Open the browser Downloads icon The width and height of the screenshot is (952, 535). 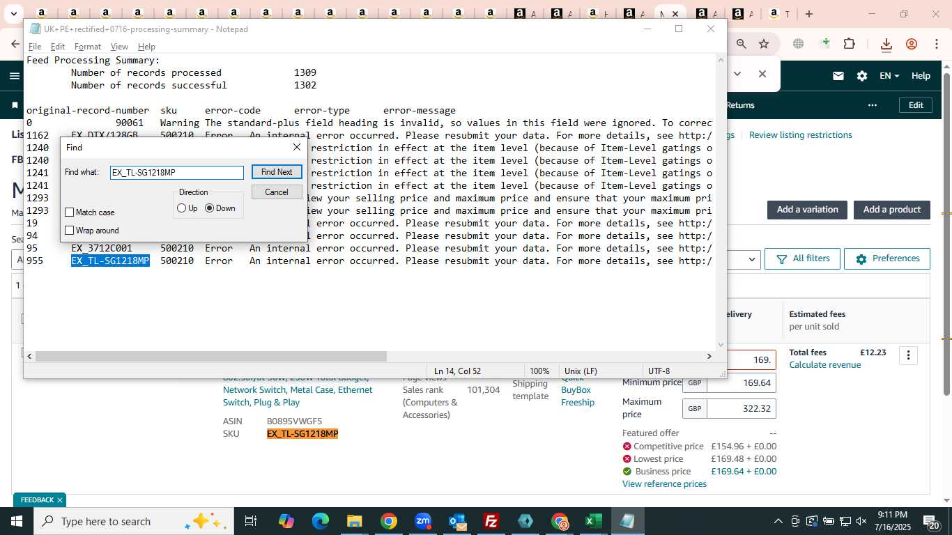(x=886, y=44)
